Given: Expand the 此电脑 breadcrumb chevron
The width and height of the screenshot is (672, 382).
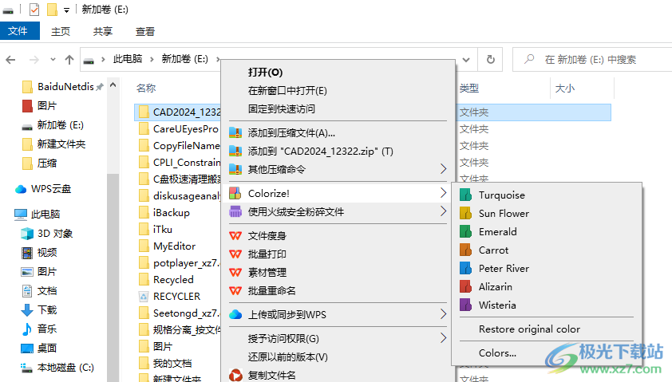Looking at the screenshot, I should [152, 60].
